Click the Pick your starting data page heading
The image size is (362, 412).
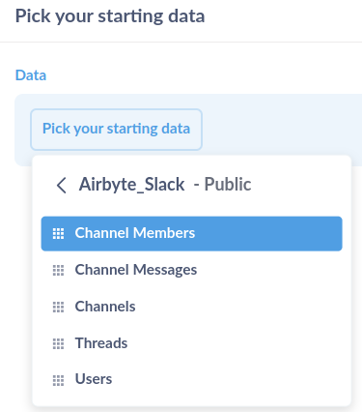[110, 15]
